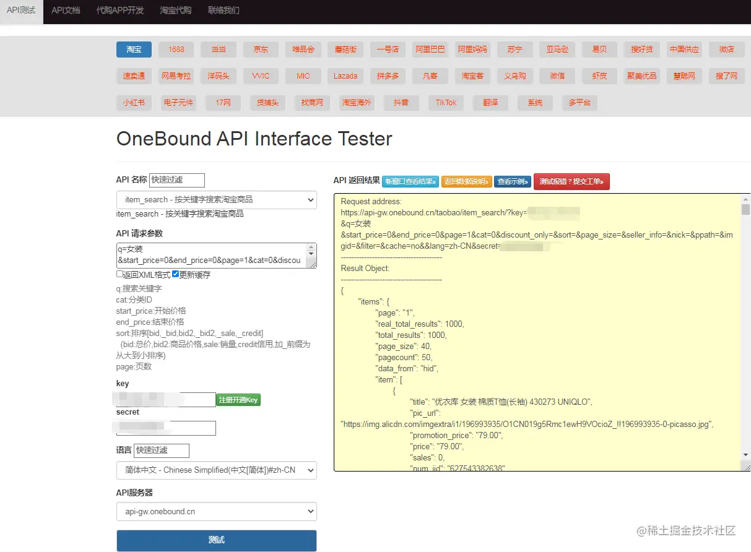This screenshot has width=751, height=552.
Task: Select the 17网 platform button
Action: [x=224, y=103]
